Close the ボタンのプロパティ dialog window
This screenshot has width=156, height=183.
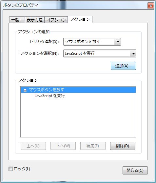click(151, 6)
